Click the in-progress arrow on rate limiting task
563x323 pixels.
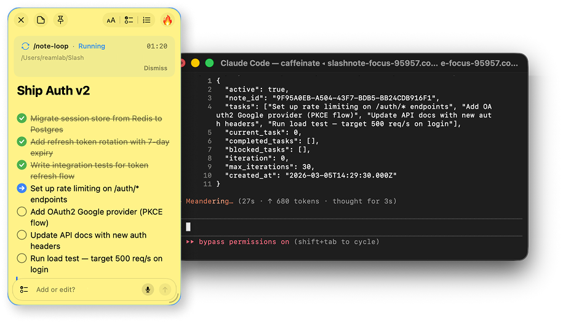22,188
